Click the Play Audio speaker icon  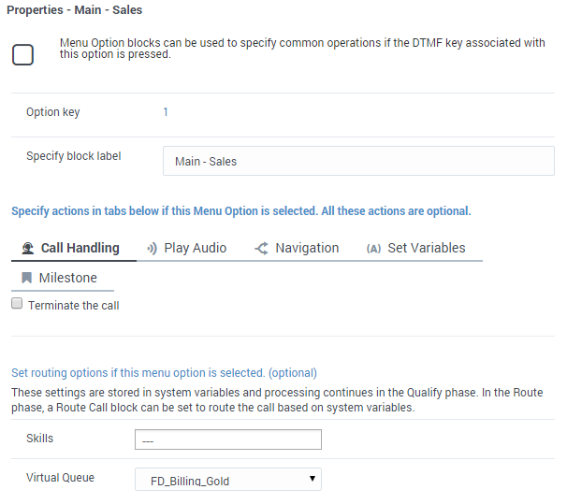[152, 249]
